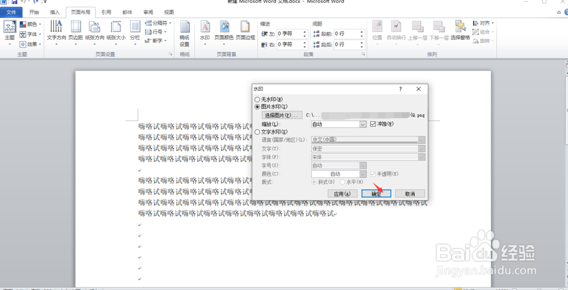568x290 pixels.
Task: Click right indent (右) value field
Action: [x=289, y=44]
